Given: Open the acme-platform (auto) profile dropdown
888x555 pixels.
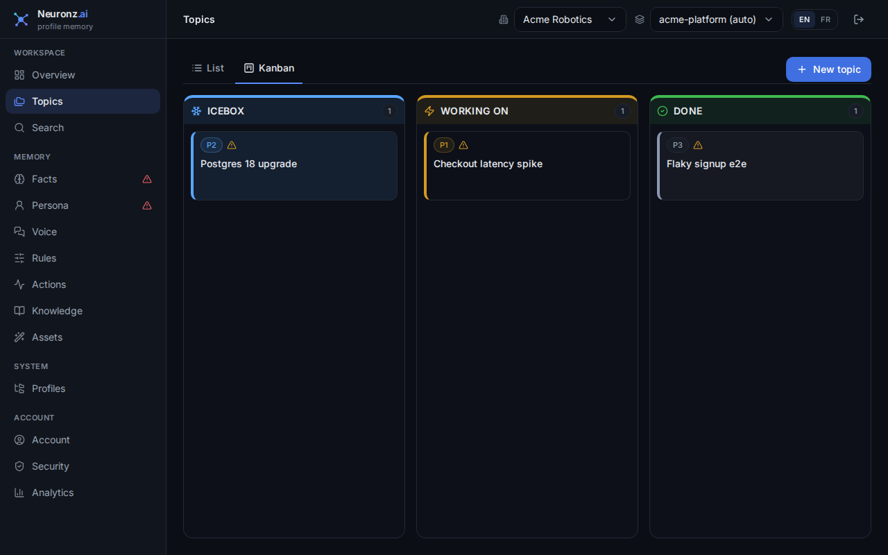Looking at the screenshot, I should (x=716, y=19).
